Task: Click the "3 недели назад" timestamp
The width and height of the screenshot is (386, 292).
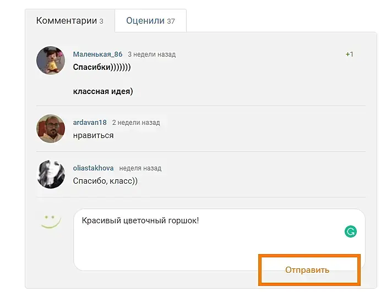Action: (x=151, y=54)
